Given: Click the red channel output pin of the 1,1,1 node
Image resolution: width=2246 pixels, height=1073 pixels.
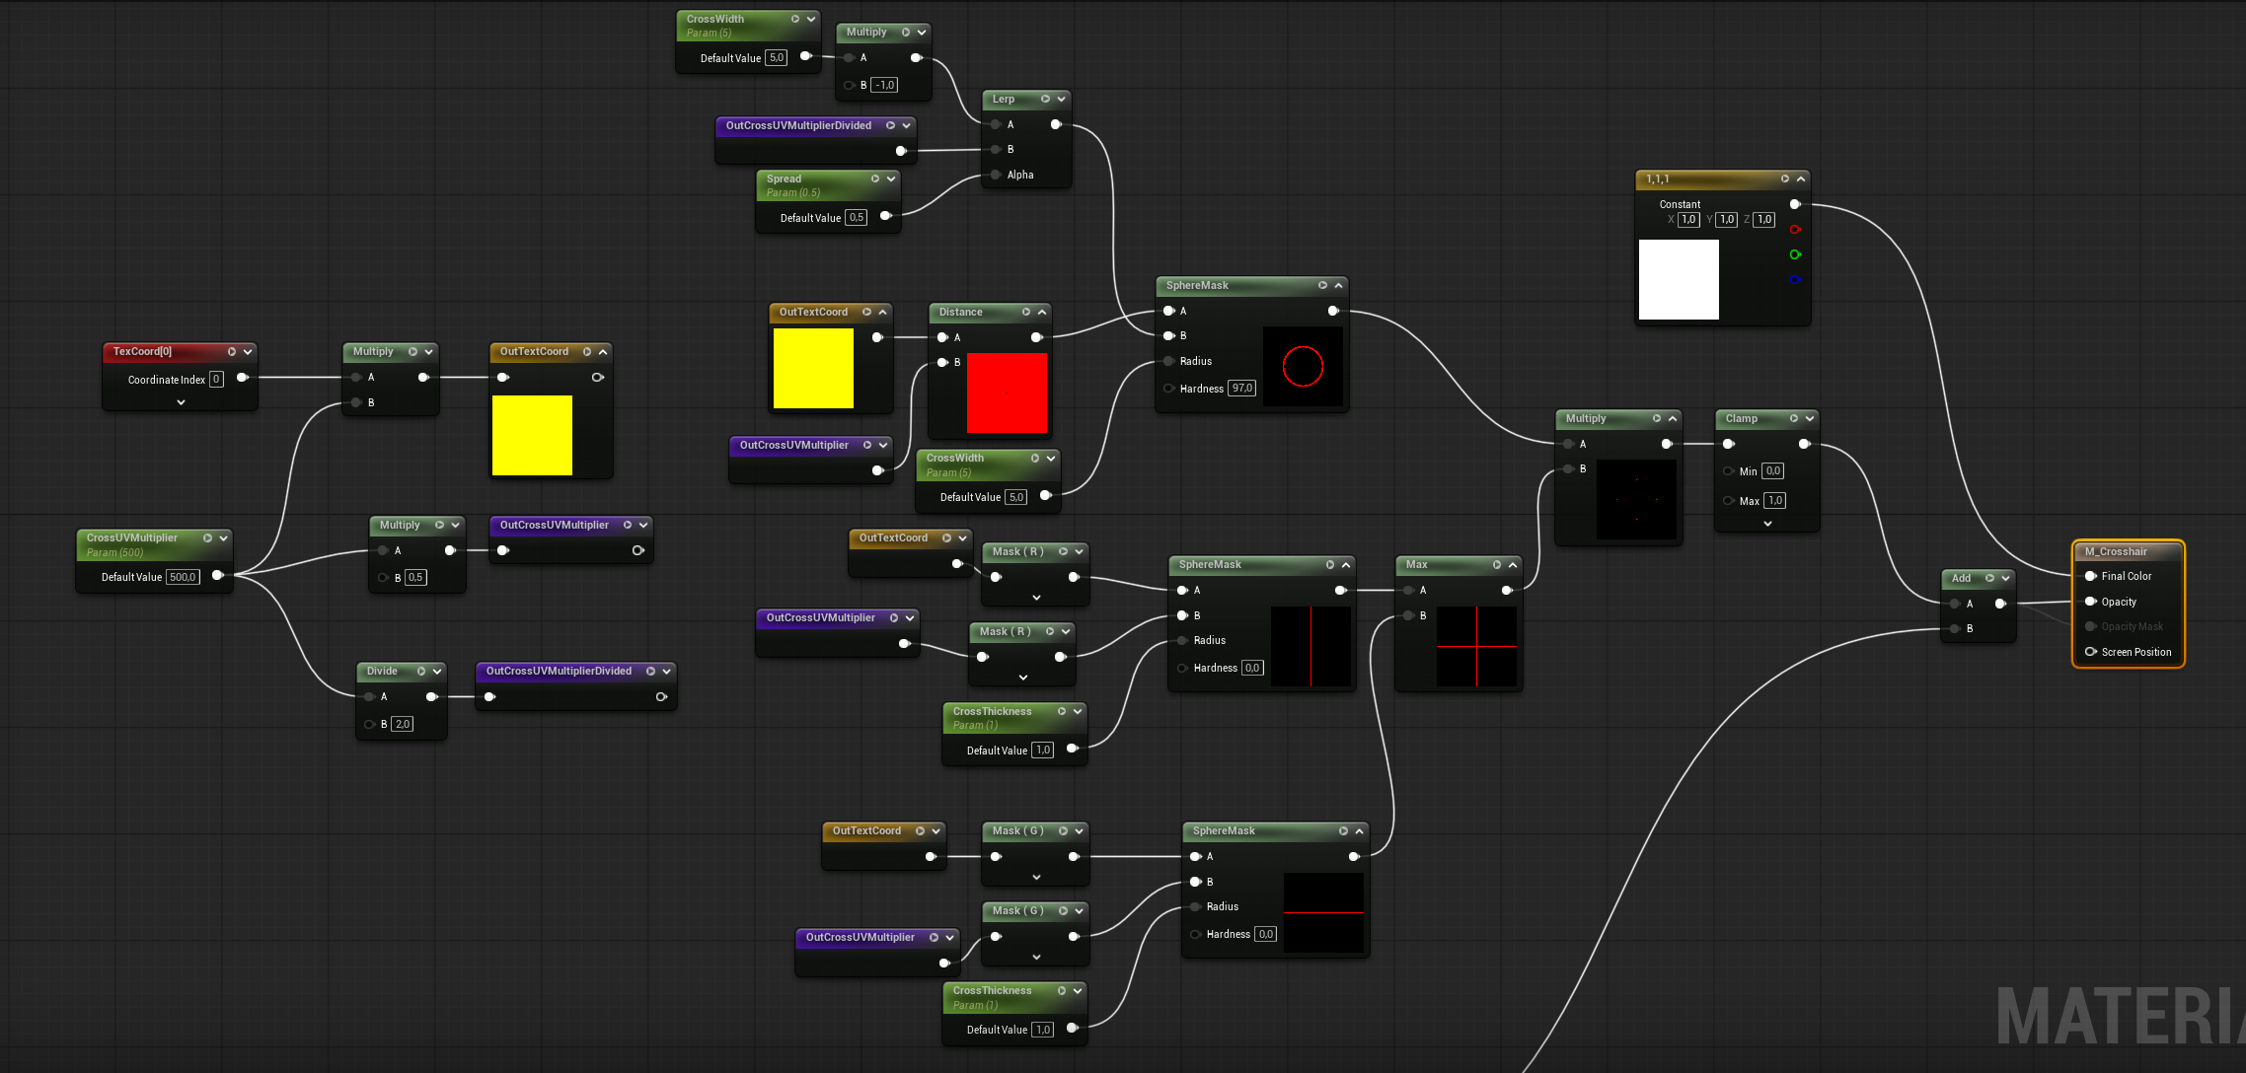Looking at the screenshot, I should [x=1795, y=230].
